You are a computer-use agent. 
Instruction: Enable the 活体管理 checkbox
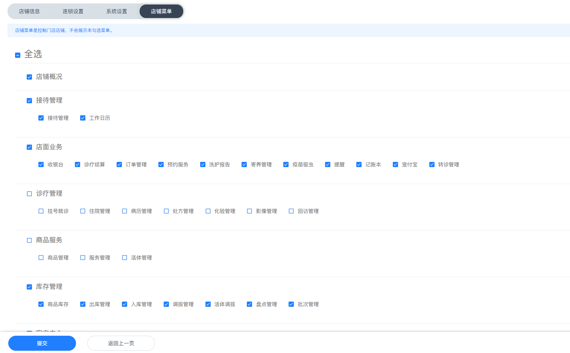(x=125, y=258)
